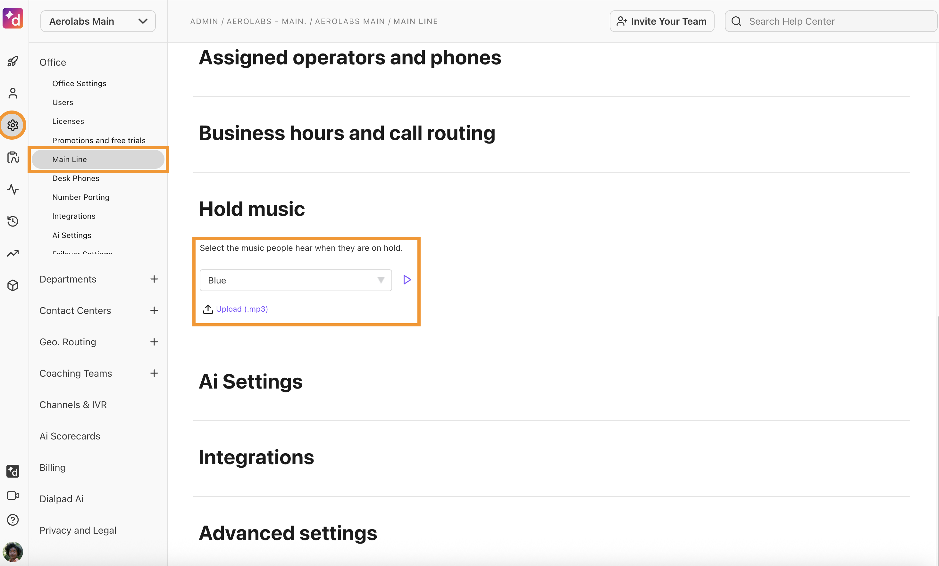This screenshot has height=566, width=939.
Task: Open Dialpad Ai settings
Action: click(61, 499)
